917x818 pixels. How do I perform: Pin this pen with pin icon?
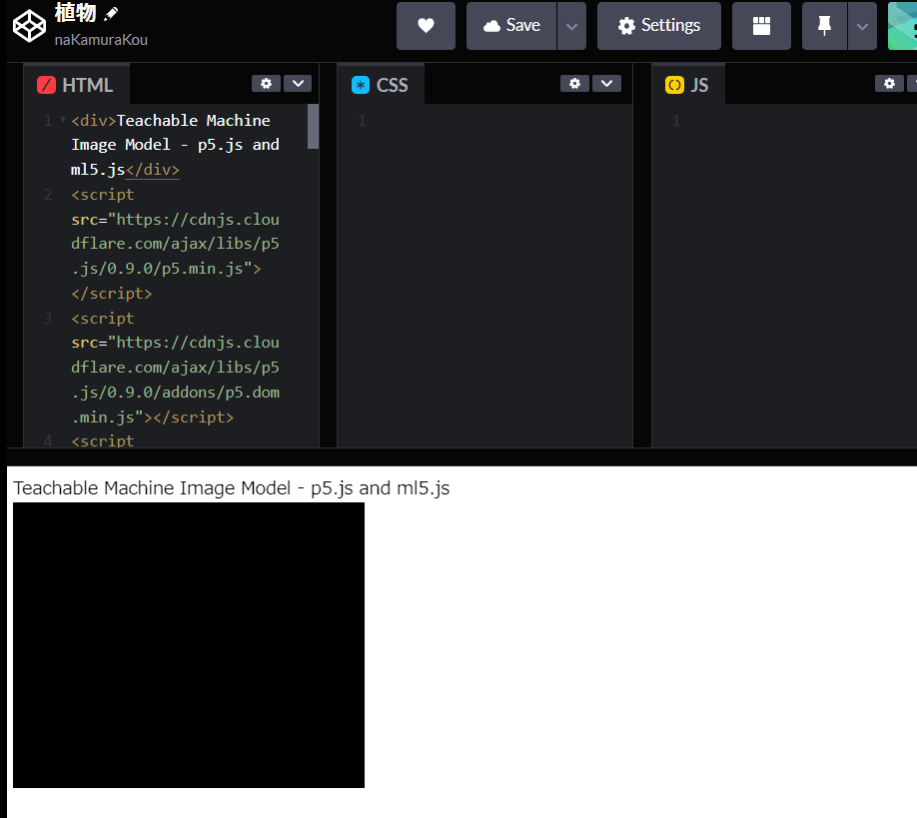coord(824,26)
